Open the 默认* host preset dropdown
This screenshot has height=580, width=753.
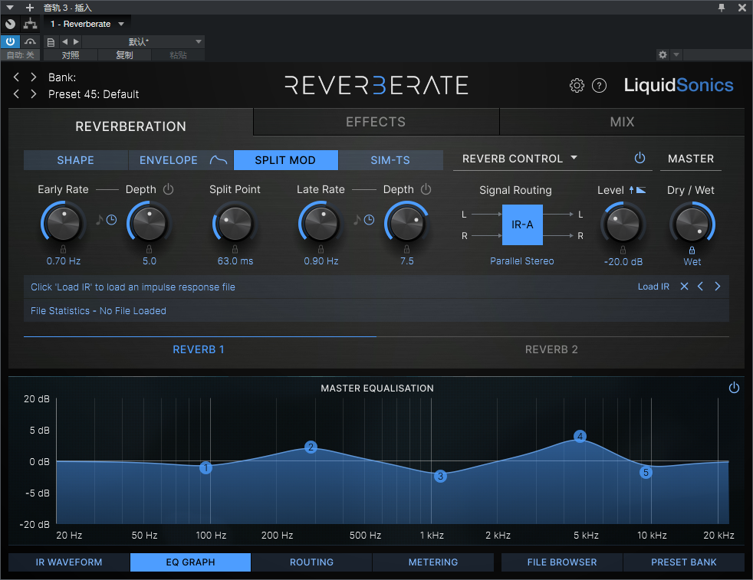(x=143, y=41)
